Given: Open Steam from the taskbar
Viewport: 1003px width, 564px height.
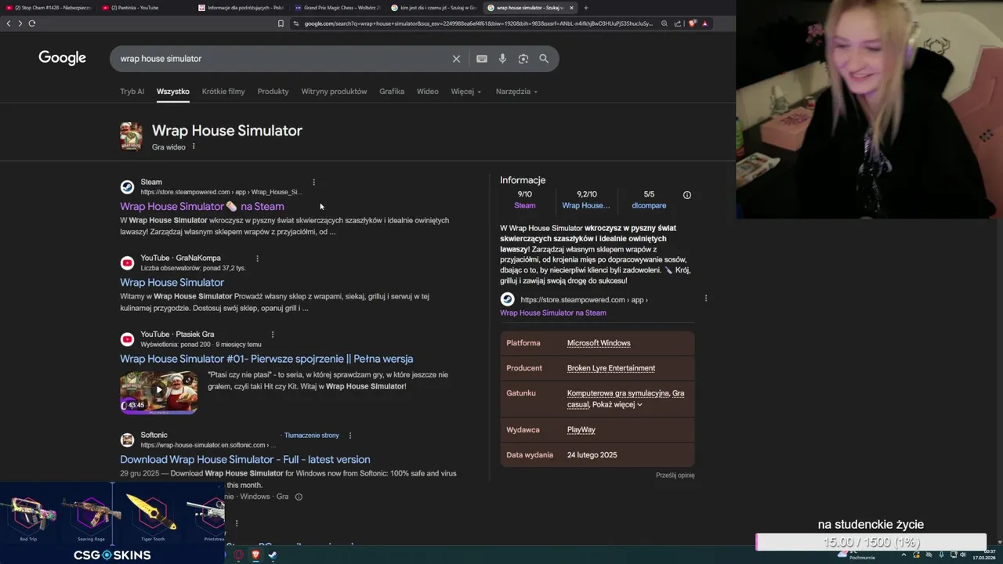Looking at the screenshot, I should (272, 555).
